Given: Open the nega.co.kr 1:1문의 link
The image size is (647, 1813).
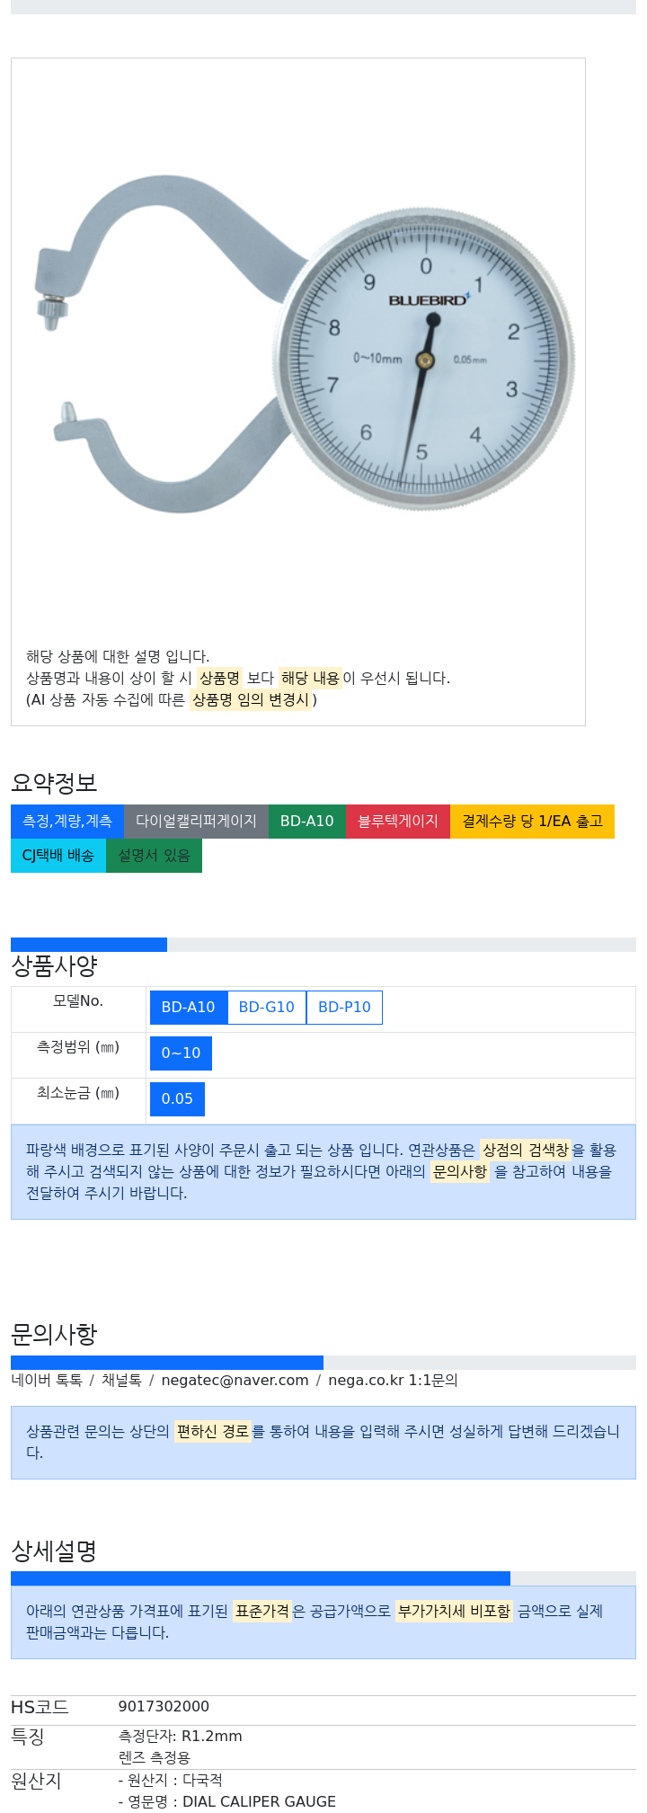Looking at the screenshot, I should [393, 1380].
